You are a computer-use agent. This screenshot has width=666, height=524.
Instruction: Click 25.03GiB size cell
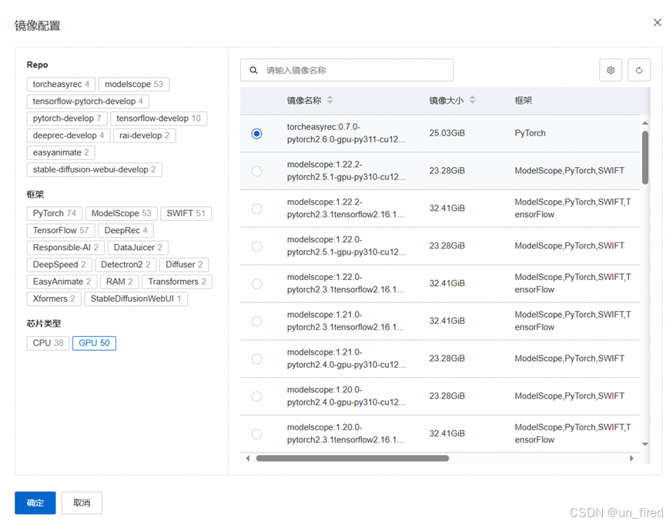447,133
